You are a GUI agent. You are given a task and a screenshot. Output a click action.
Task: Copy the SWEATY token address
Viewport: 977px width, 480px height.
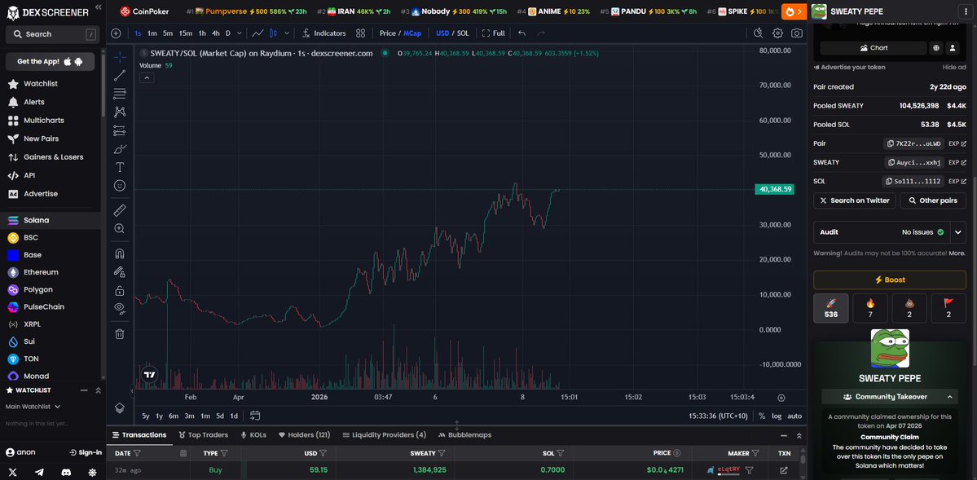point(913,163)
